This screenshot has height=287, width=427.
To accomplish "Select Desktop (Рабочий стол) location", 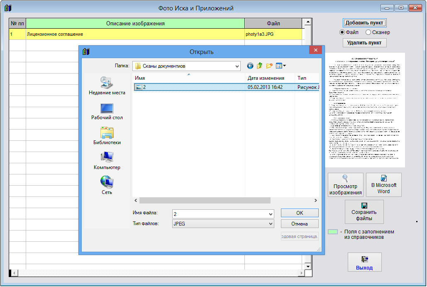I will pos(107,111).
